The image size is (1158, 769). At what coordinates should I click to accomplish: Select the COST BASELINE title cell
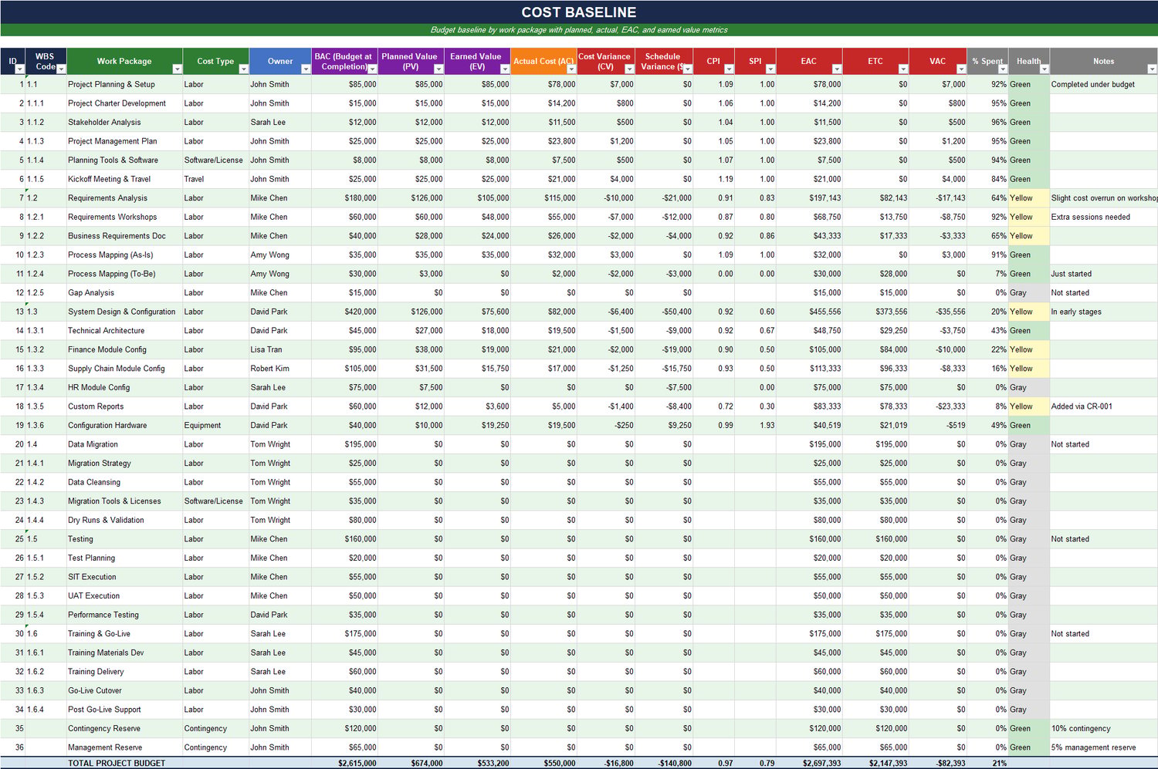579,12
